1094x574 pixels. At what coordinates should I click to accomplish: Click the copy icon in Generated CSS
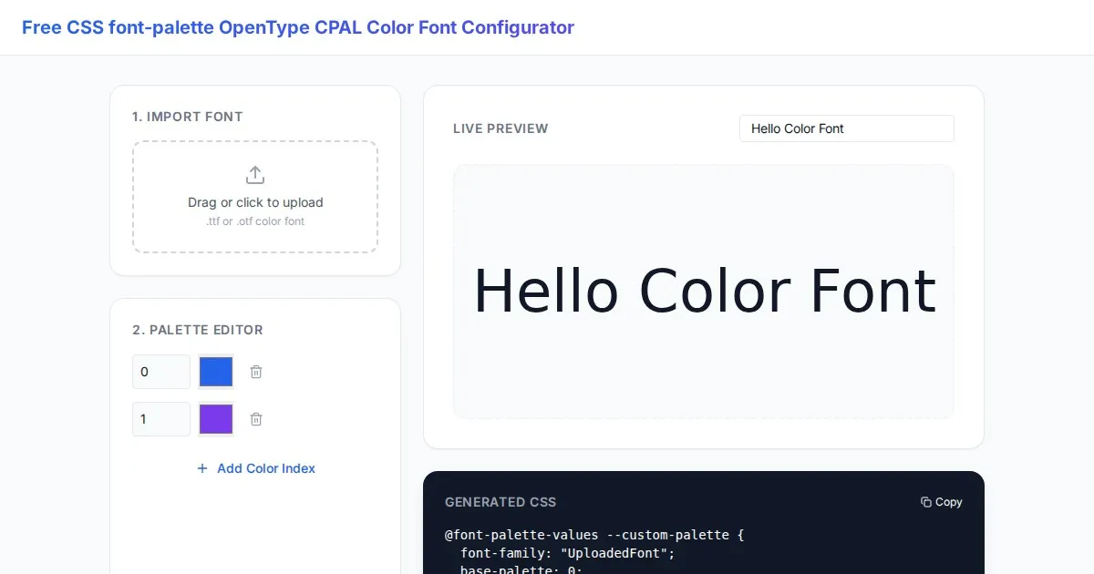pos(926,502)
